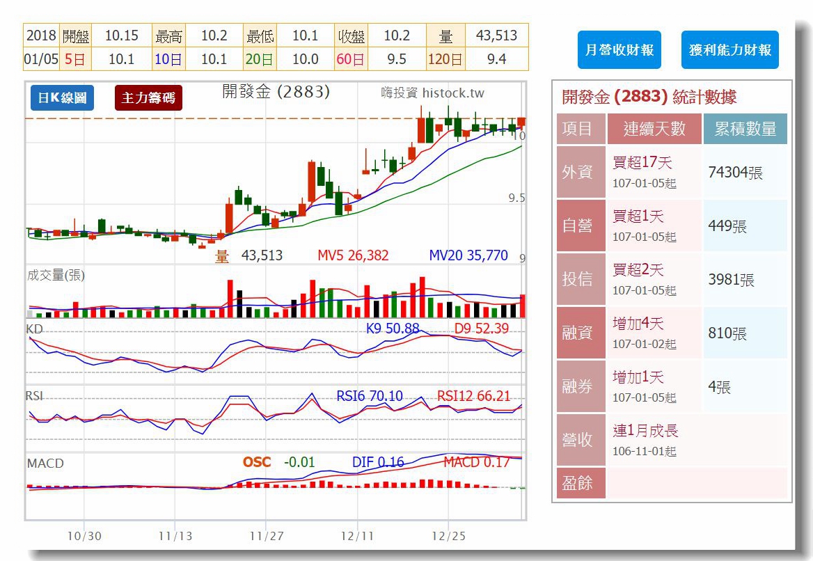Click the MACD 0.17 value
Viewport: 813px width, 561px height.
tap(477, 462)
